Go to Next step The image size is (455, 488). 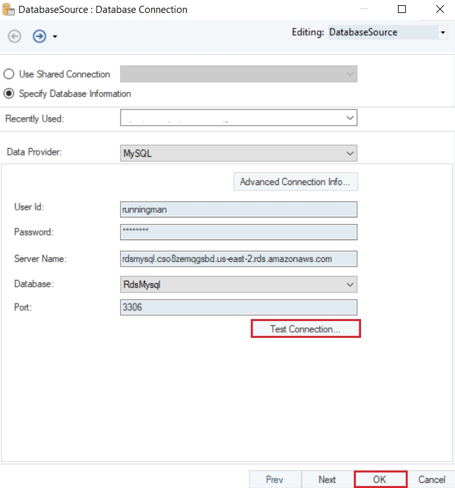[327, 480]
